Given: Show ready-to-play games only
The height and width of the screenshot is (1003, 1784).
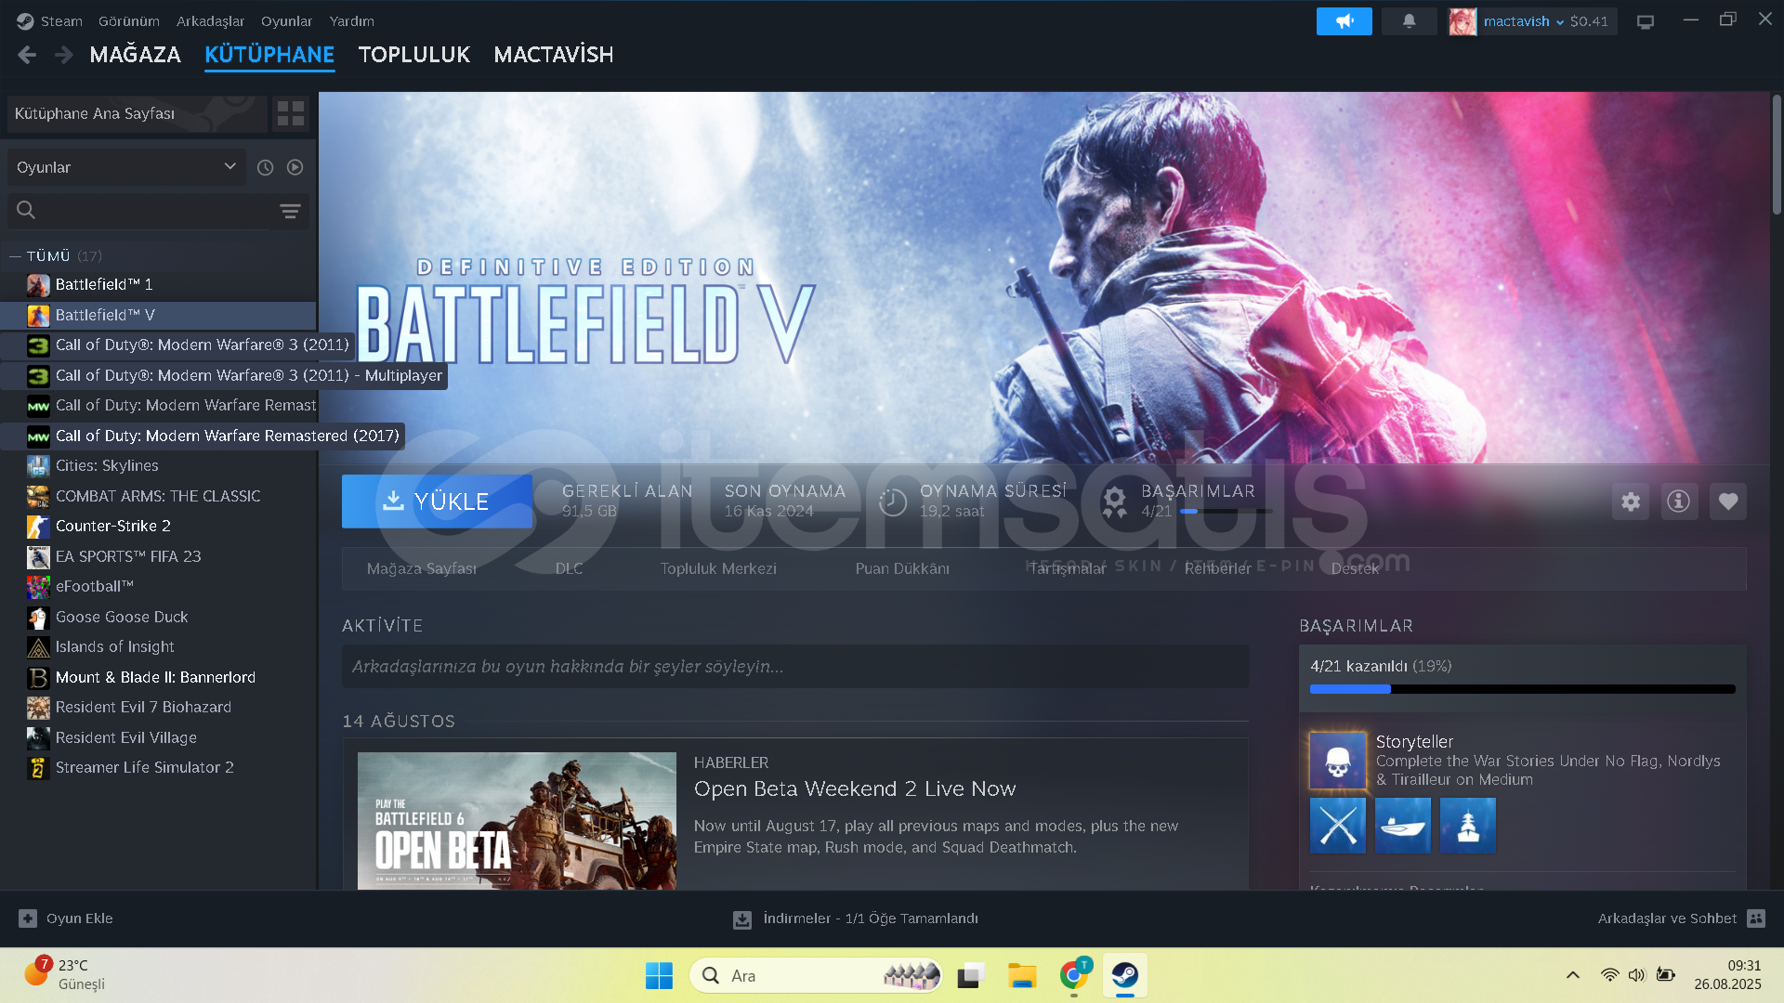Looking at the screenshot, I should pos(295,167).
